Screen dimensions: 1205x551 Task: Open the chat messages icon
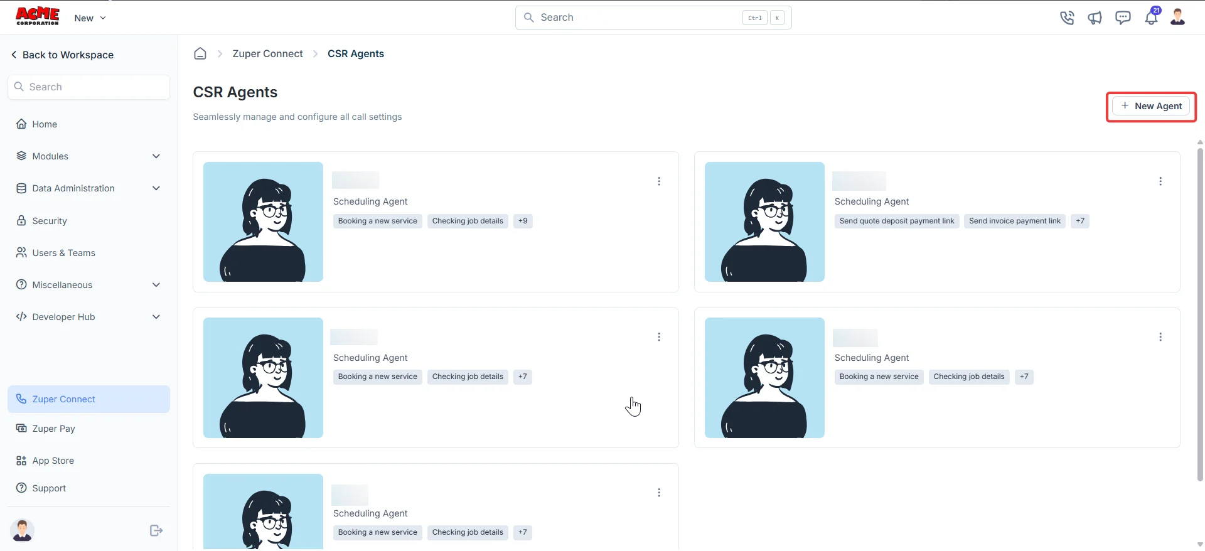1123,18
